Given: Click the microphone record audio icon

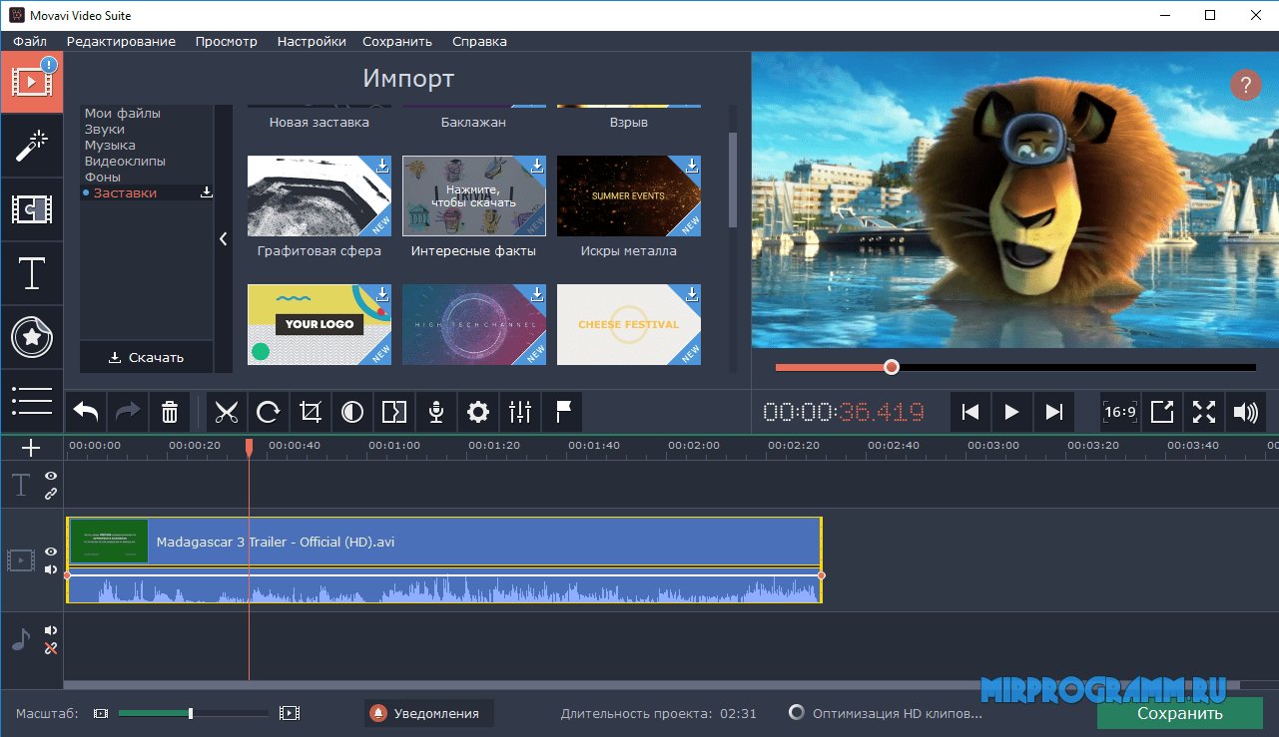Looking at the screenshot, I should point(436,412).
